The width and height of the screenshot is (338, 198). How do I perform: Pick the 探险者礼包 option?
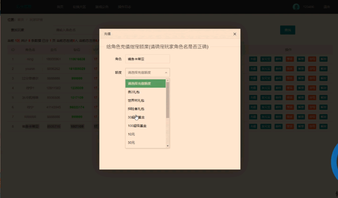[x=145, y=109]
